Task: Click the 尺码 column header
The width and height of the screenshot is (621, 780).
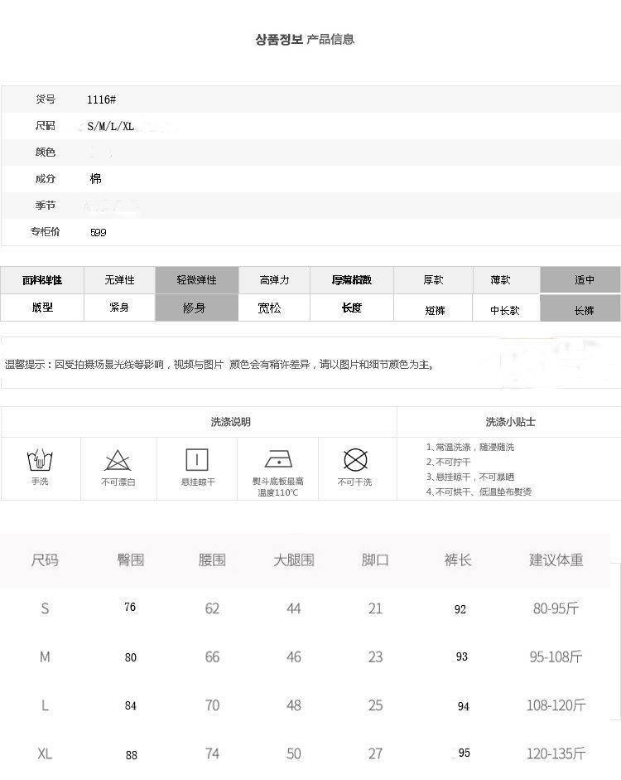Action: (45, 560)
